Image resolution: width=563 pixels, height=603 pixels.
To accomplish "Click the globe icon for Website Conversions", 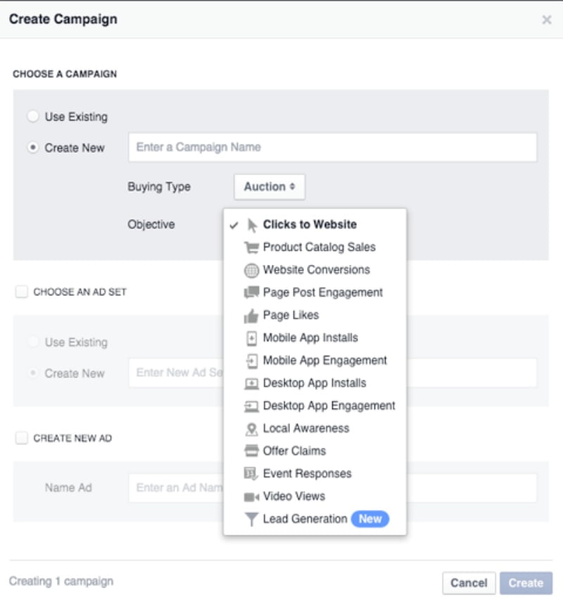I will click(x=251, y=270).
